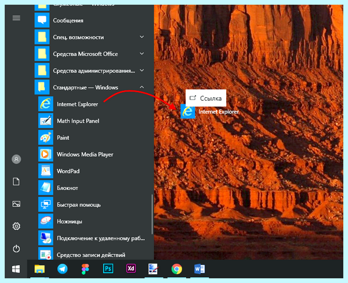Viewport: 348px width, 283px height.
Task: Open Figma from the taskbar
Action: [85, 269]
